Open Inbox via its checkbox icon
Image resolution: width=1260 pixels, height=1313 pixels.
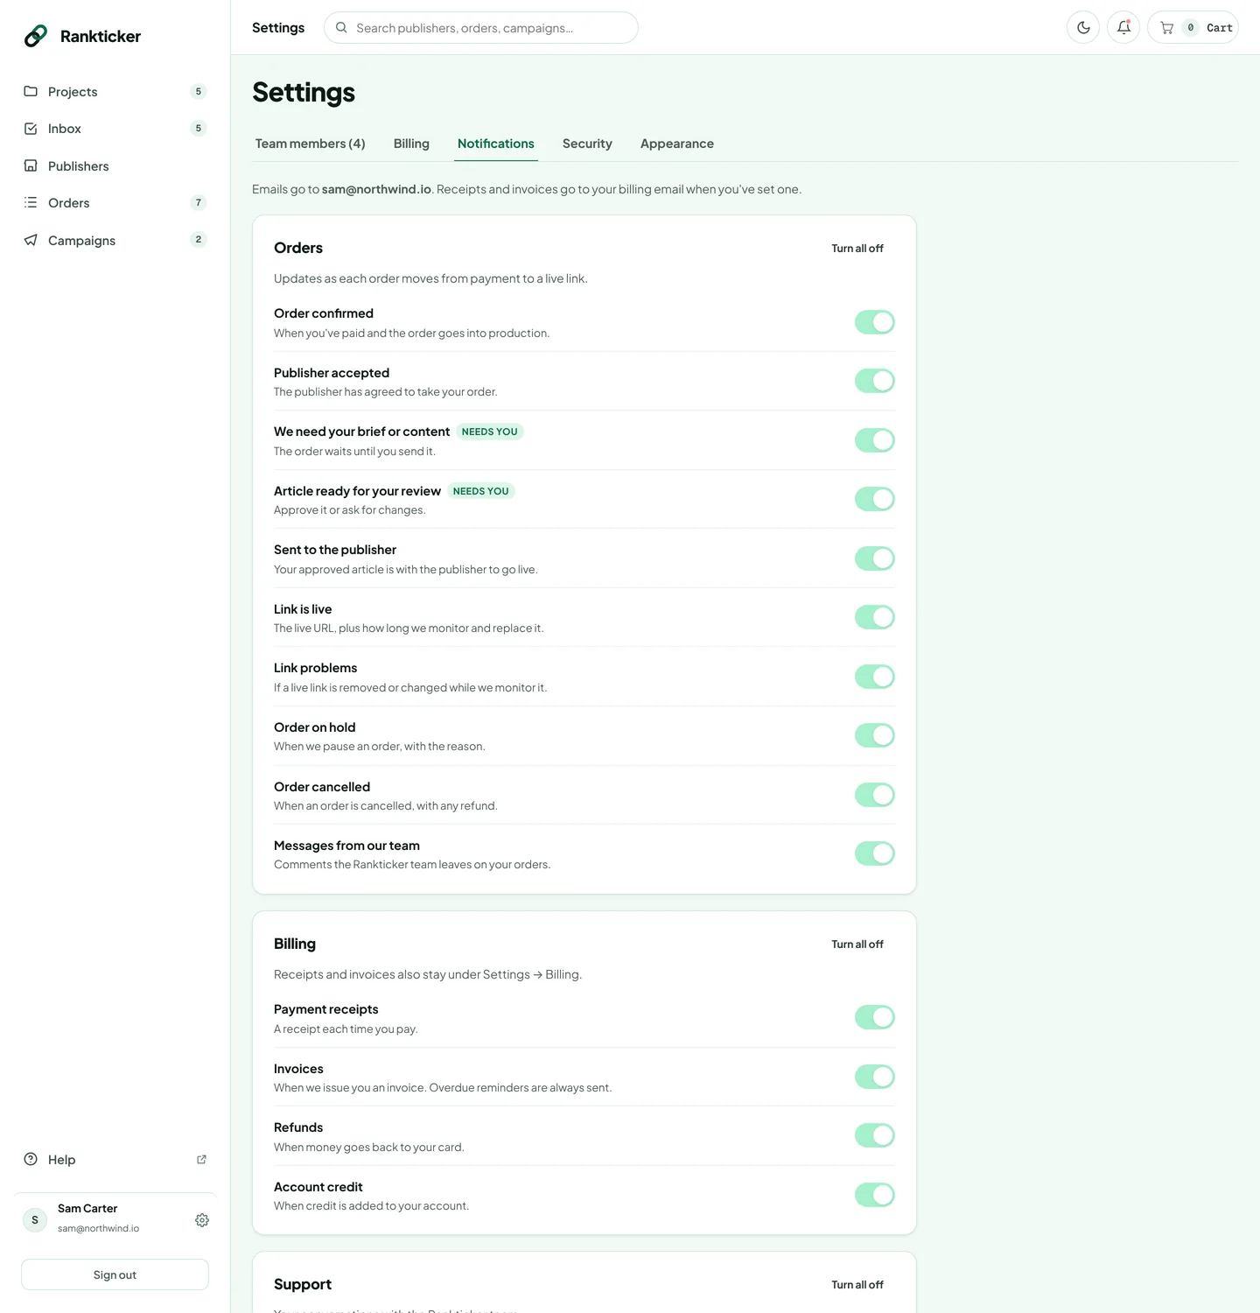tap(31, 129)
